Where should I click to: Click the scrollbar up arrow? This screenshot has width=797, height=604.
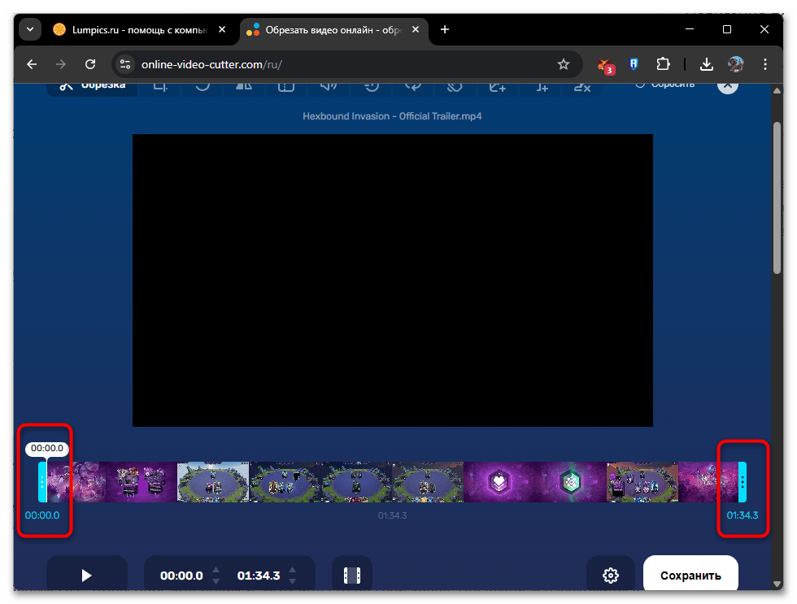[777, 91]
